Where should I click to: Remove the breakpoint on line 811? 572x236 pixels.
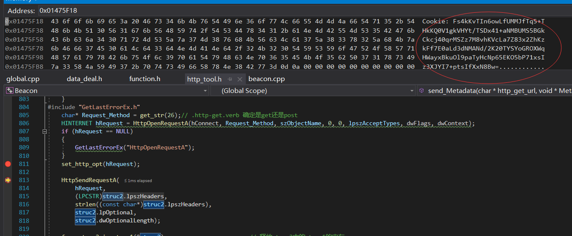pos(7,164)
